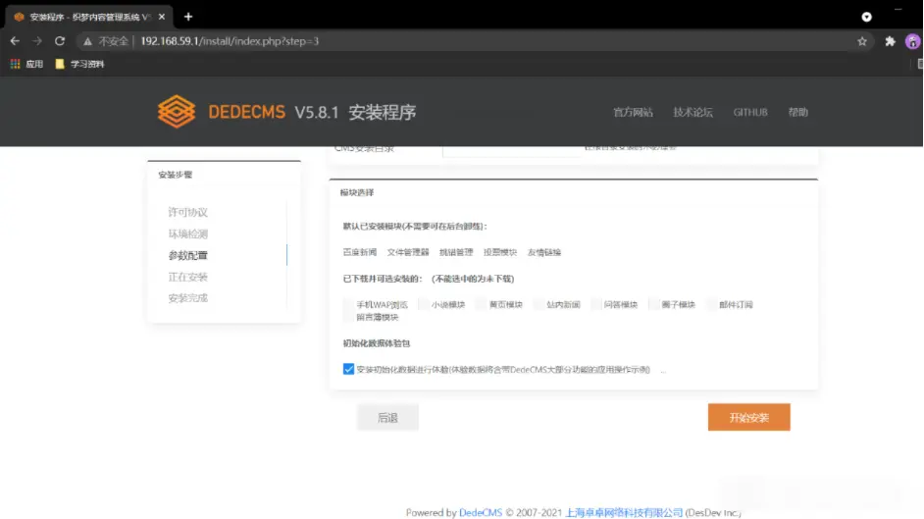Click the 友情链接 module text
Screen dimensions: 924x519
[544, 252]
